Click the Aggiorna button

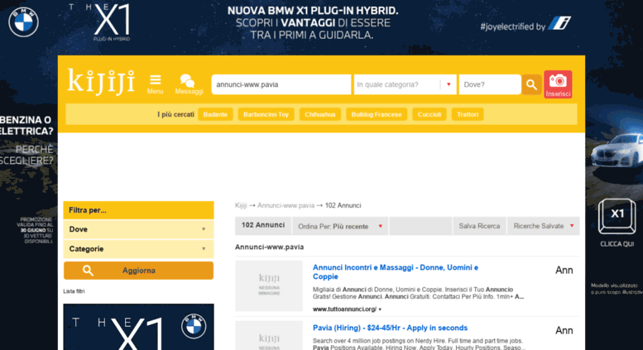pos(138,271)
